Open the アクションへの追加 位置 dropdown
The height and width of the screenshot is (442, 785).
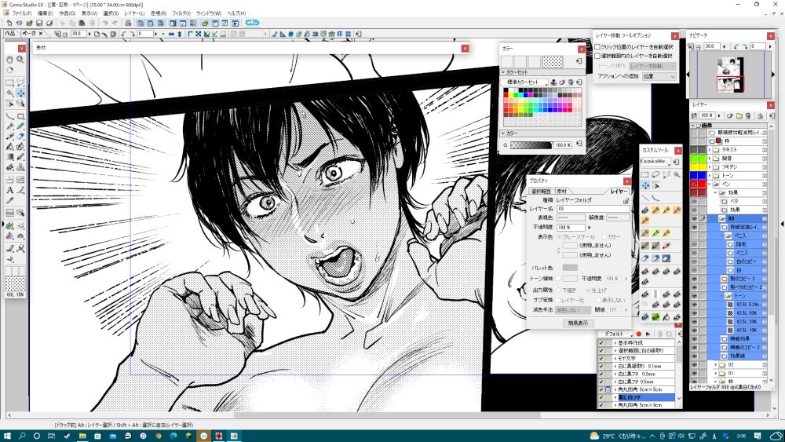[659, 77]
